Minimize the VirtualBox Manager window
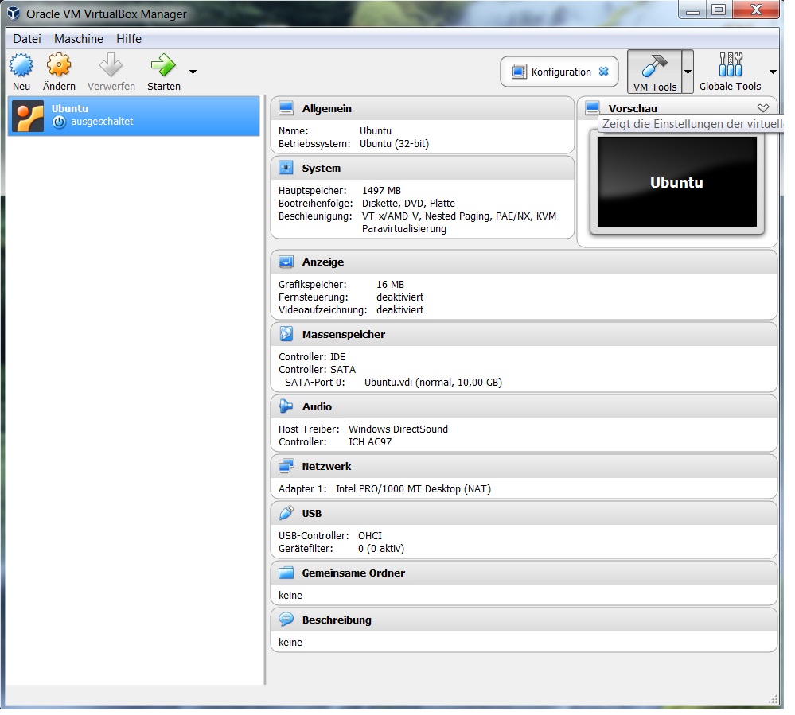Image resolution: width=795 pixels, height=715 pixels. [693, 10]
